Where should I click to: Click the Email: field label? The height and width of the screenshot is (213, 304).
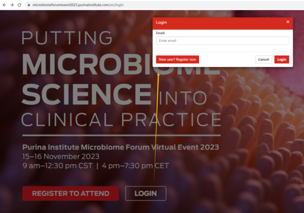pos(161,33)
